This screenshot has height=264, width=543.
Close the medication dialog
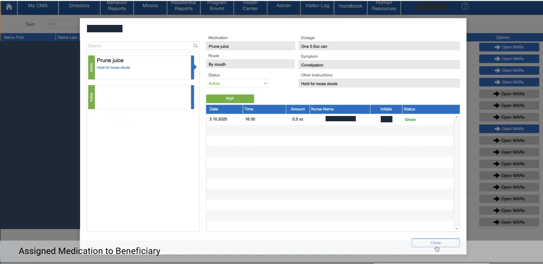pyautogui.click(x=436, y=243)
